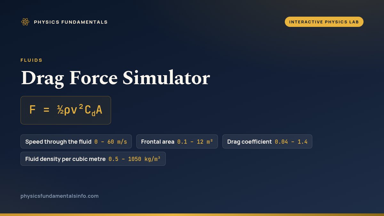Click the atom logo icon
Screen dimensions: 384x216
pyautogui.click(x=25, y=22)
